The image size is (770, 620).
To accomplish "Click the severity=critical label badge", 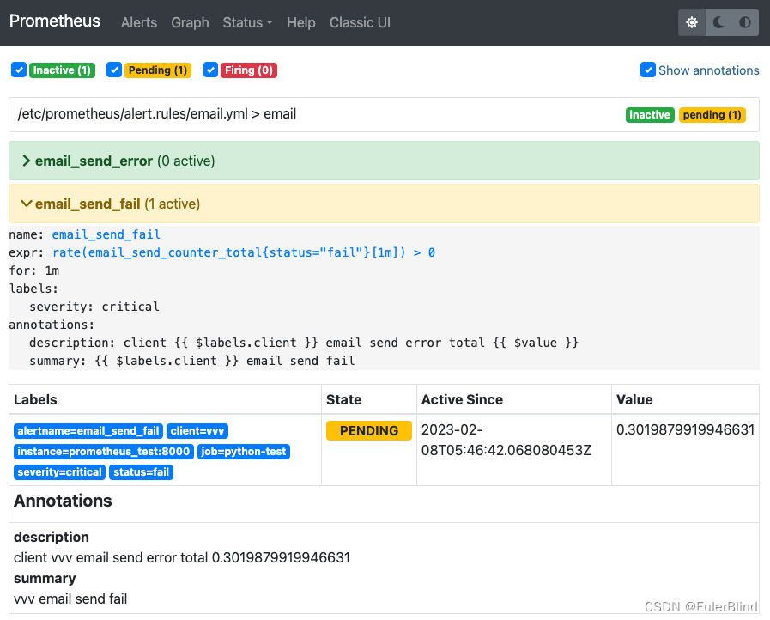I will [x=59, y=472].
